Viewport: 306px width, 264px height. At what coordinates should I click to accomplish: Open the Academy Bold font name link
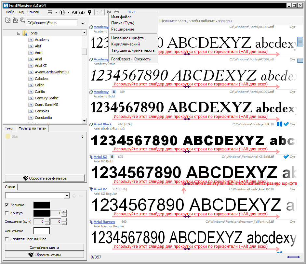point(101,92)
